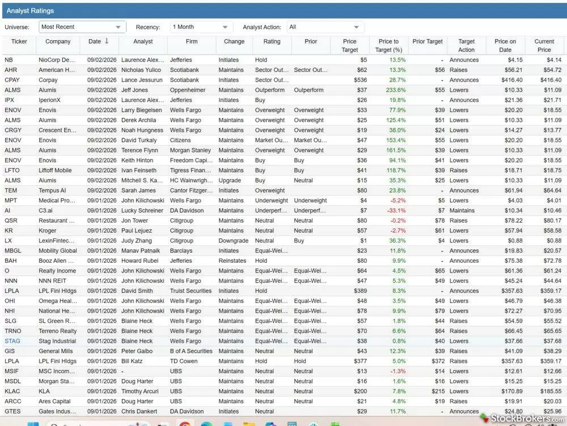Select the QSR ticker cell

tap(11, 220)
